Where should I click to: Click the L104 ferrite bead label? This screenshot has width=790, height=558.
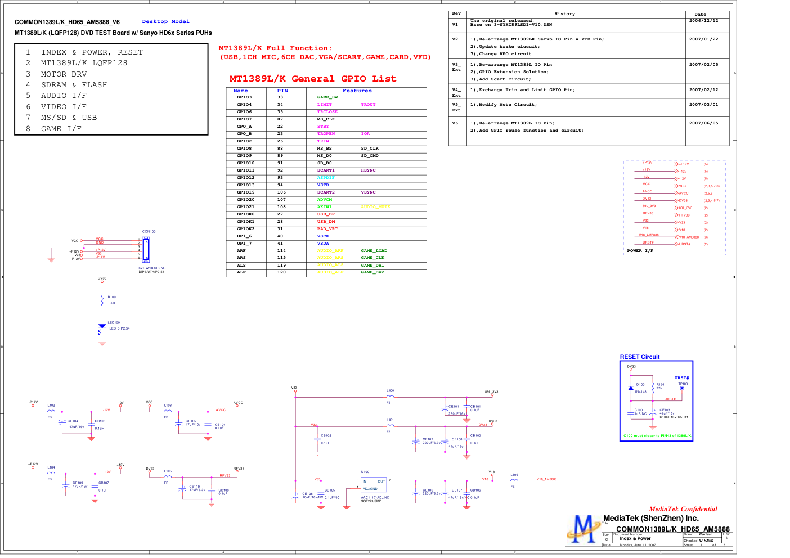pos(51,467)
